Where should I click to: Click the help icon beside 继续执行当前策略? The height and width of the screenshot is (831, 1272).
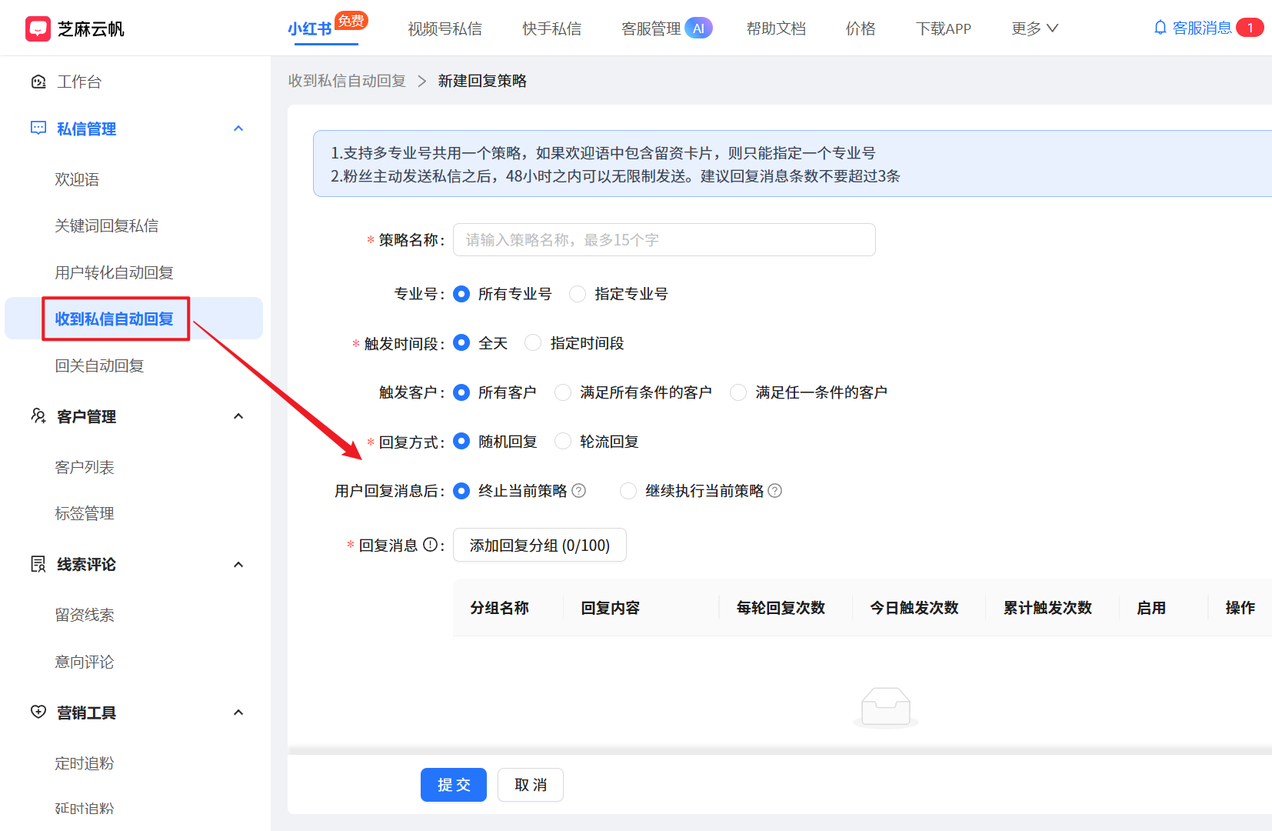pos(775,491)
